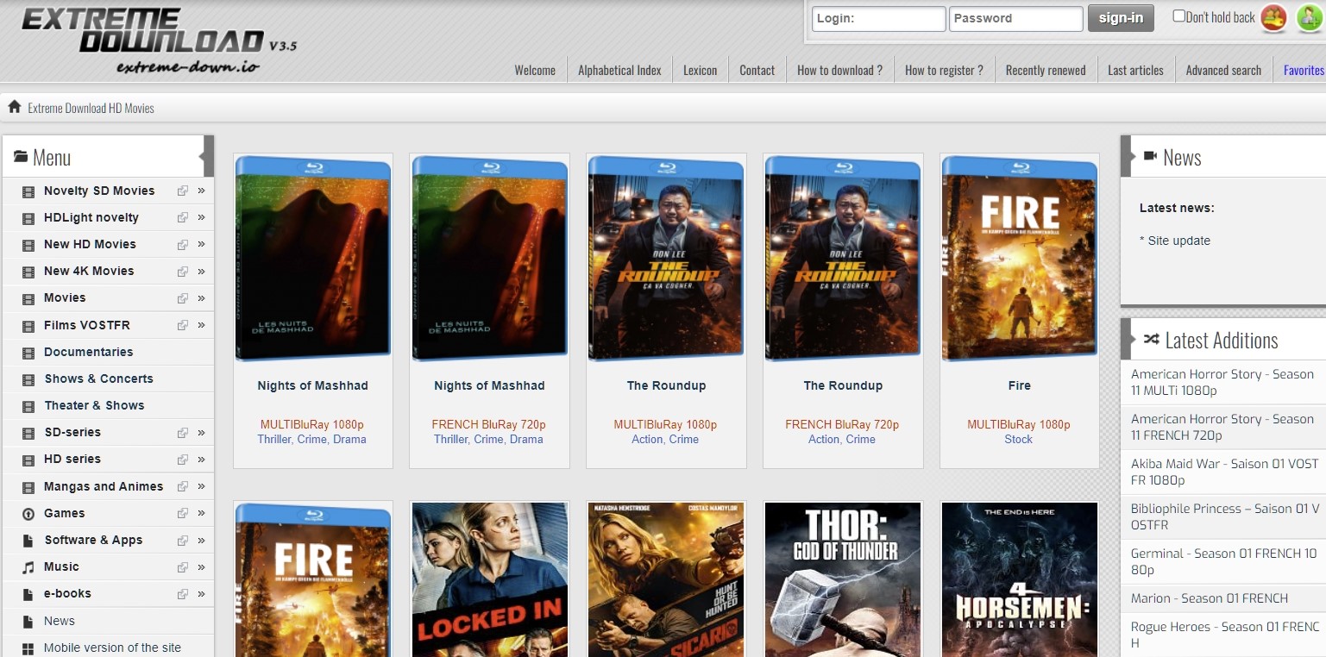Open Germinal Season 01 FRENCH 1080p entry
Viewport: 1326px width, 657px height.
tap(1223, 561)
